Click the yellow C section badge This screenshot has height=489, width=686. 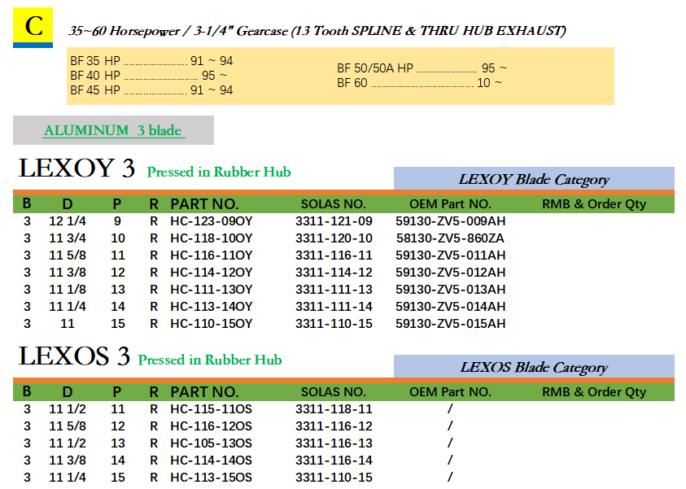33,27
